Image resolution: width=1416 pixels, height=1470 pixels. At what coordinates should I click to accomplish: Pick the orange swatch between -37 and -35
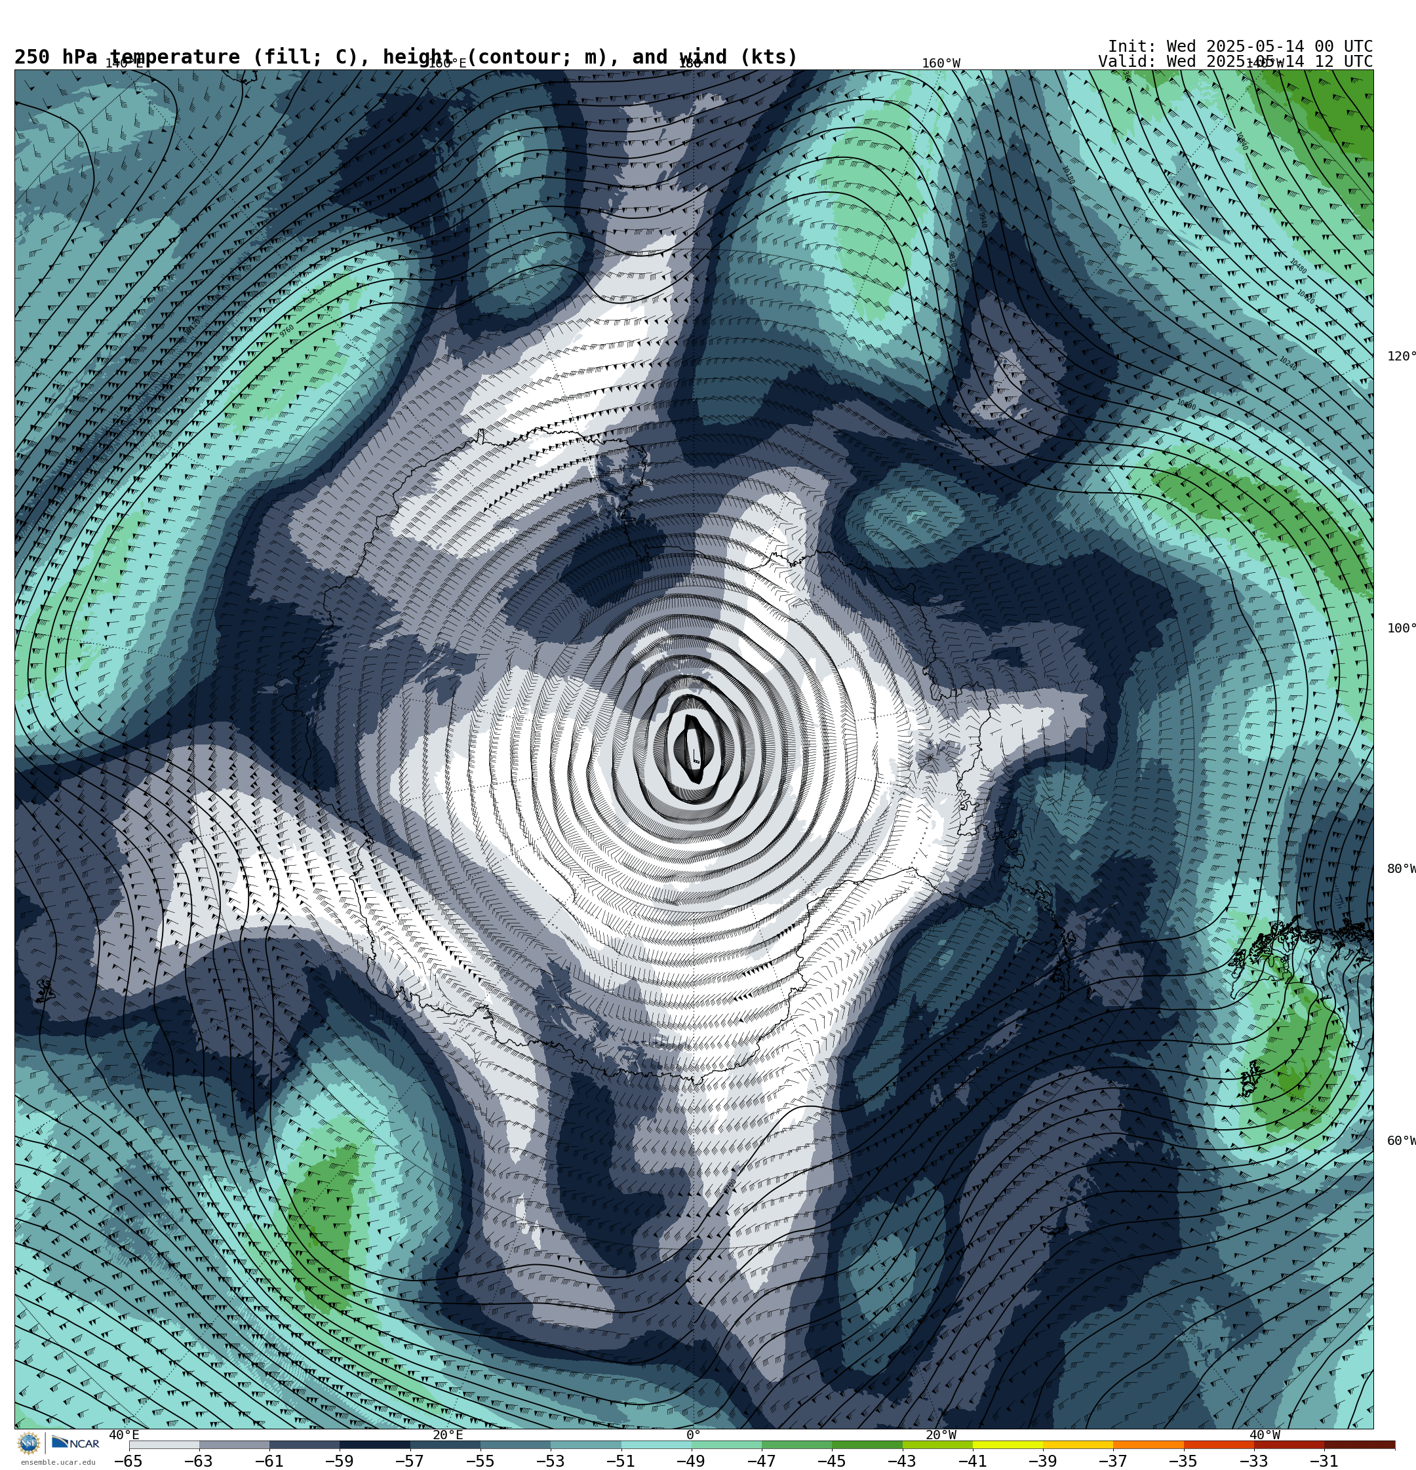1149,1444
